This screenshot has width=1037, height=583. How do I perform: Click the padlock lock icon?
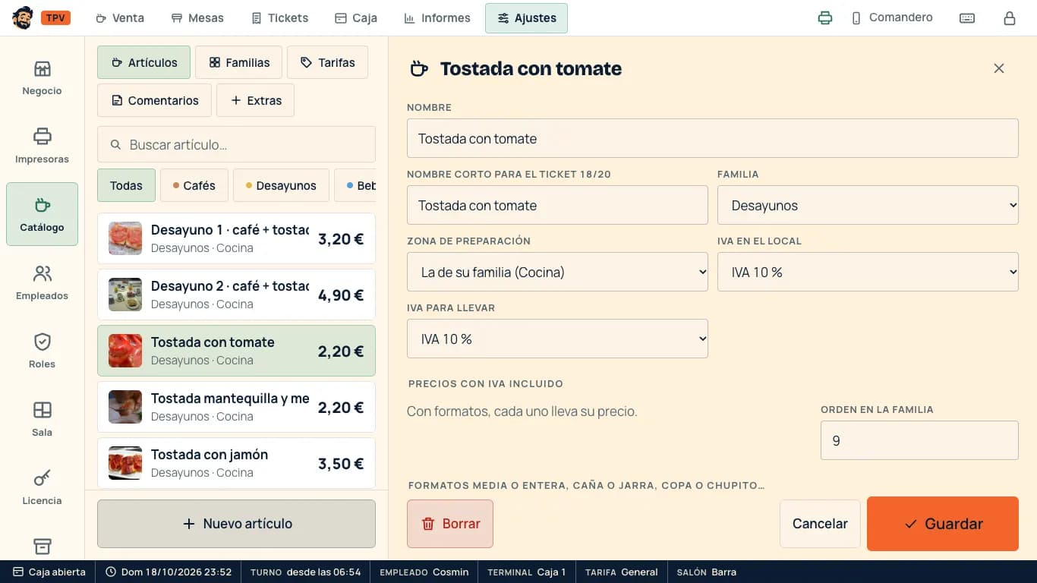tap(1010, 18)
